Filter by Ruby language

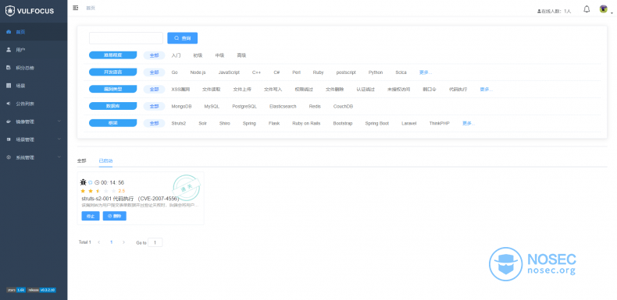click(319, 72)
